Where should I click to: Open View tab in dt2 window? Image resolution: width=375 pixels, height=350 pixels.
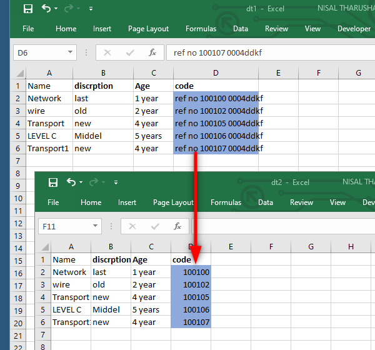pos(337,202)
